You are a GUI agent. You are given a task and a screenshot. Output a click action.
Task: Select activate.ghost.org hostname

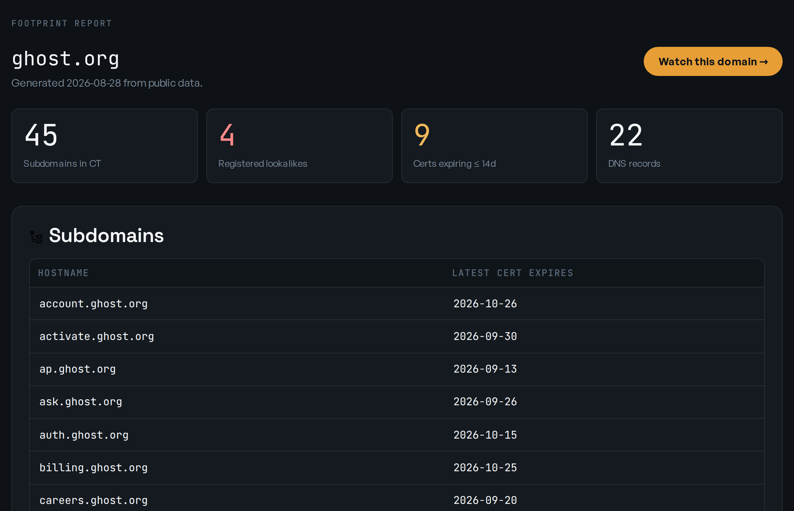[x=97, y=336]
